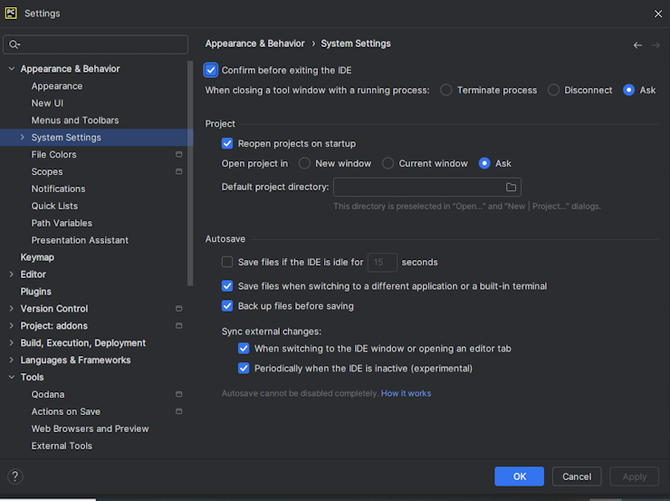
Task: Uncheck Confirm before exiting the IDE
Action: 211,70
